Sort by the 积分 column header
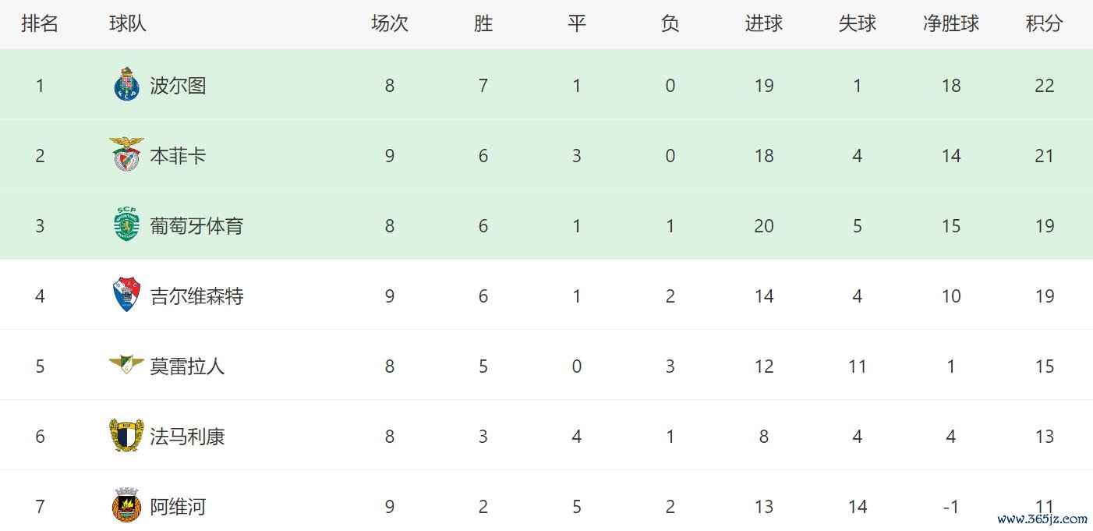Viewport: 1093px width, 531px height. pos(1044,24)
